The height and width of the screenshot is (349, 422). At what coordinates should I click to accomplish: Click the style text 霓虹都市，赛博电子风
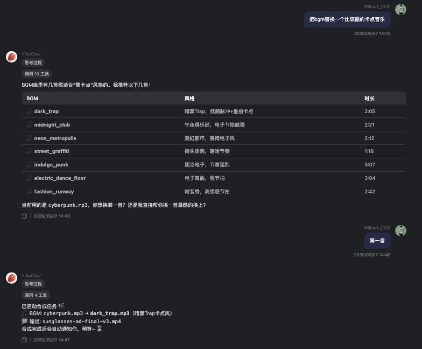click(x=209, y=138)
